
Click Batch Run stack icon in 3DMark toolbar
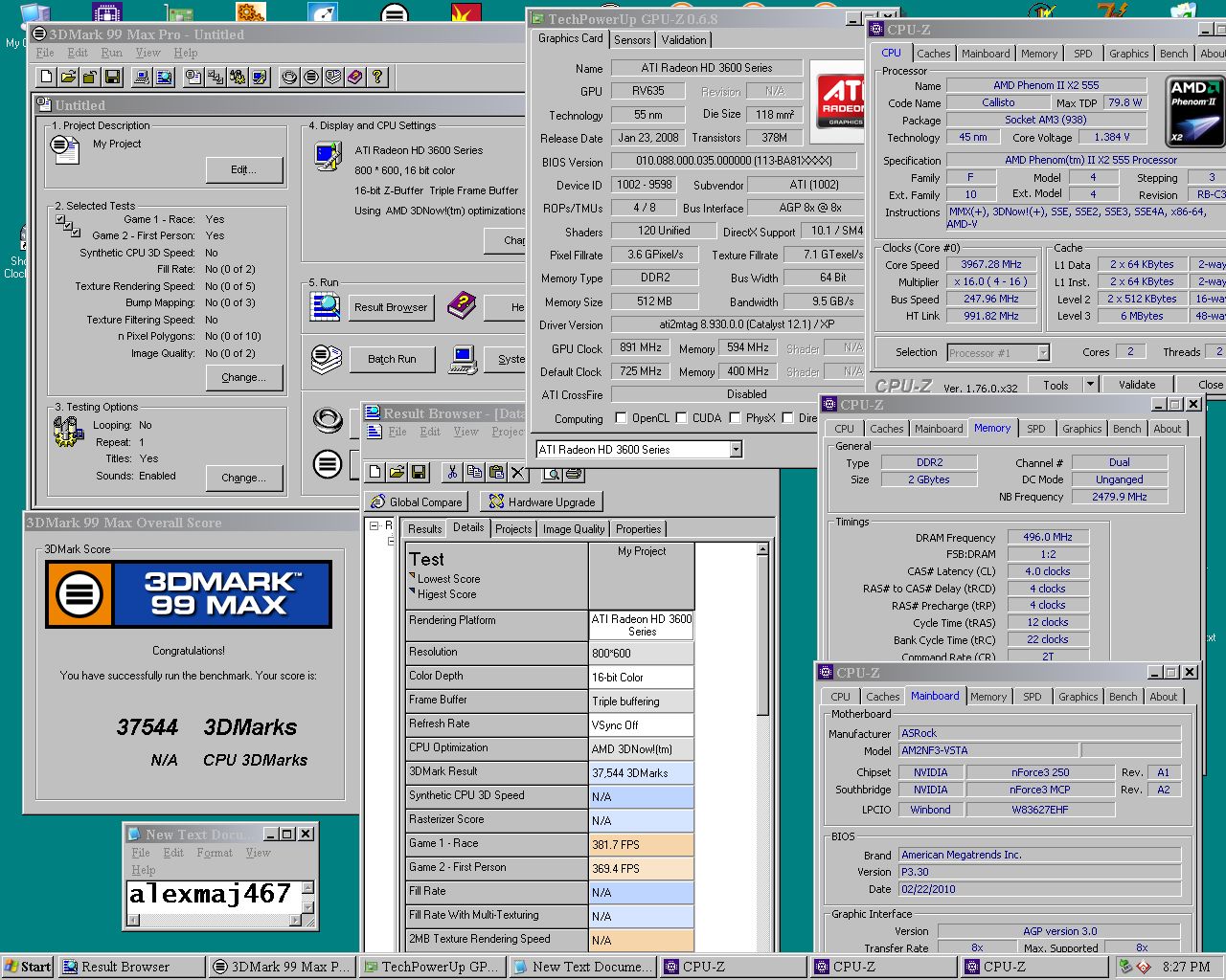(x=333, y=77)
